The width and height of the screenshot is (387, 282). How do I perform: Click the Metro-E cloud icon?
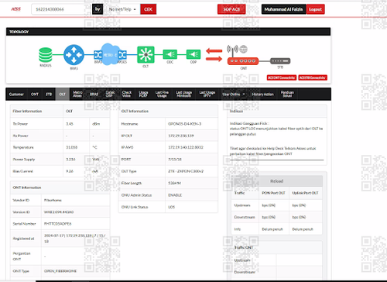110,54
